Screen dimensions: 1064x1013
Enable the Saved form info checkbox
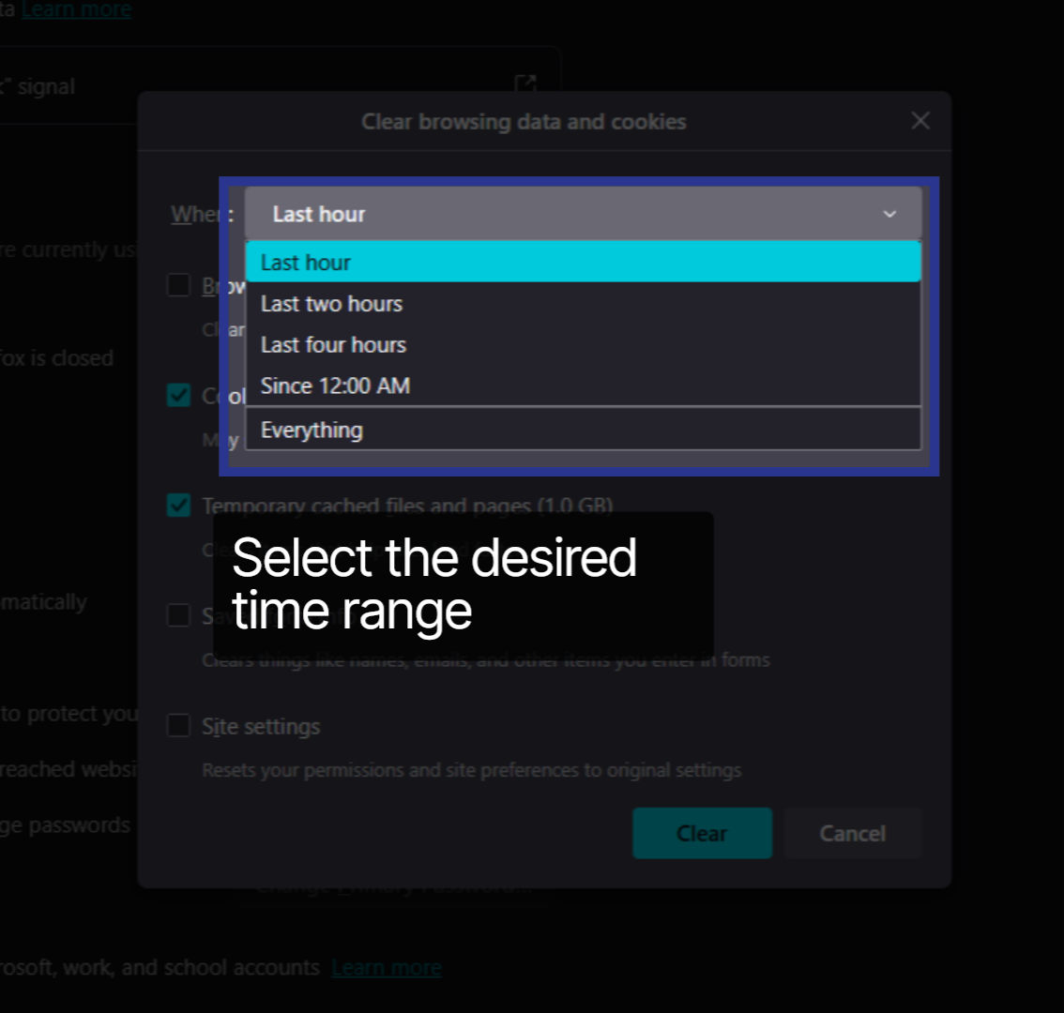(x=178, y=615)
